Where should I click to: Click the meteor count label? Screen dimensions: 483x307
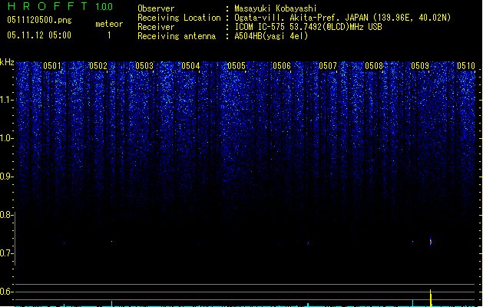[109, 24]
